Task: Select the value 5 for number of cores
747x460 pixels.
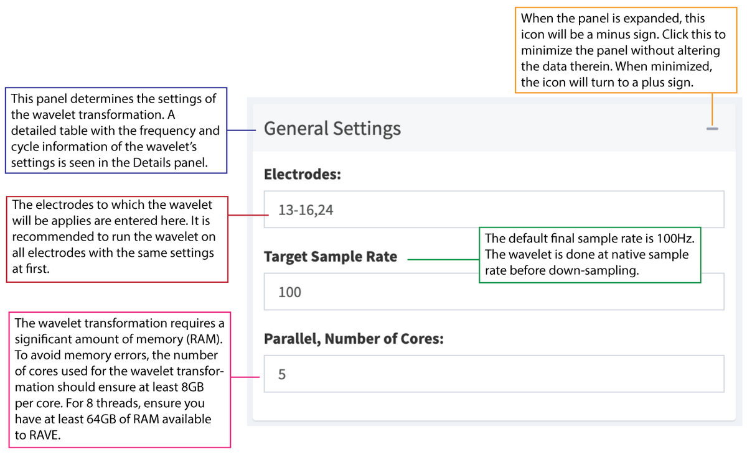Action: pos(282,374)
